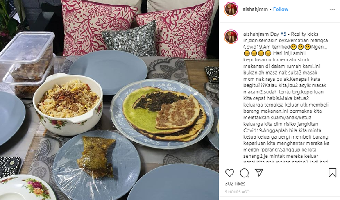
Task: View the 302 likes list
Action: [235, 184]
